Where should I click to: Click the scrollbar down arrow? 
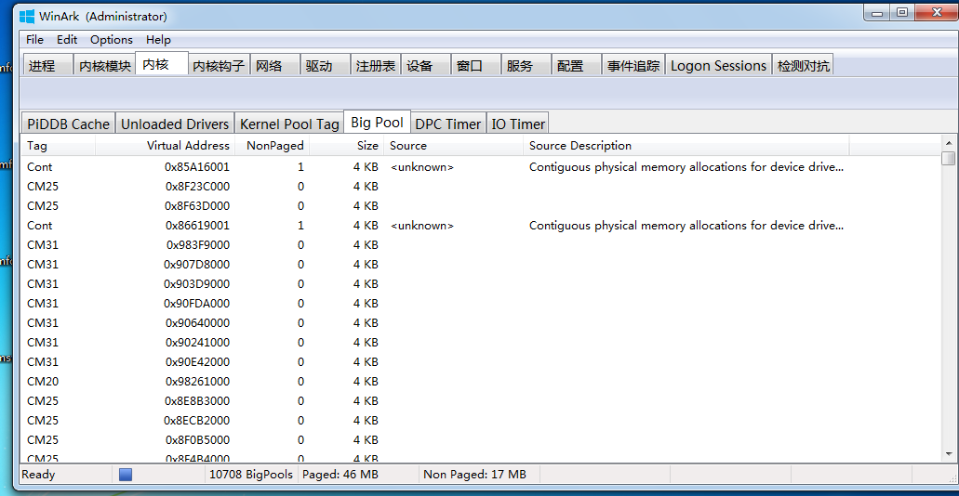pyautogui.click(x=949, y=454)
